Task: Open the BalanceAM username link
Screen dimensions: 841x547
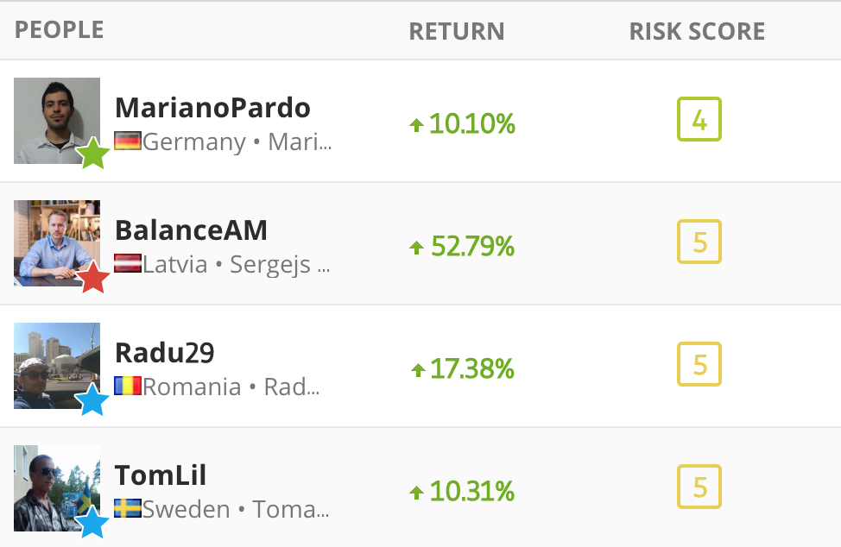Action: tap(191, 230)
